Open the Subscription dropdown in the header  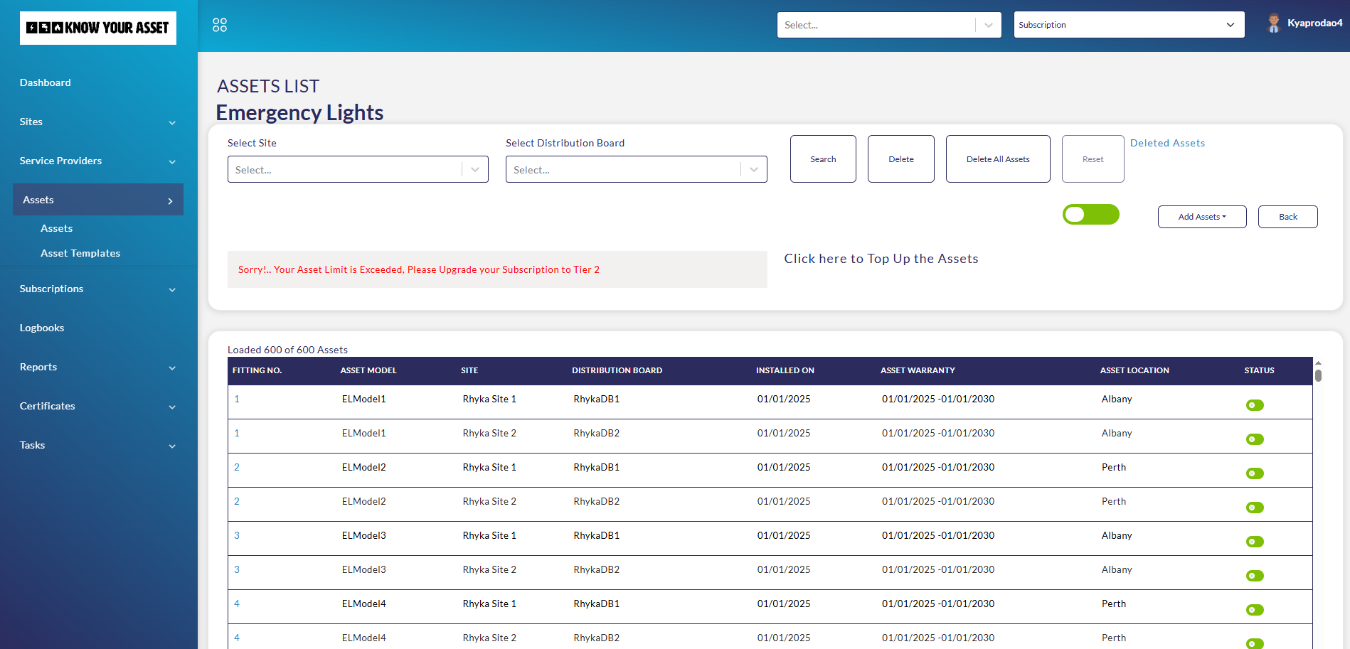[1128, 25]
